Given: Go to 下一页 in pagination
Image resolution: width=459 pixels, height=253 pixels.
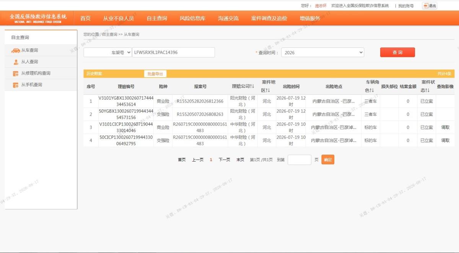Looking at the screenshot, I should coord(224,160).
